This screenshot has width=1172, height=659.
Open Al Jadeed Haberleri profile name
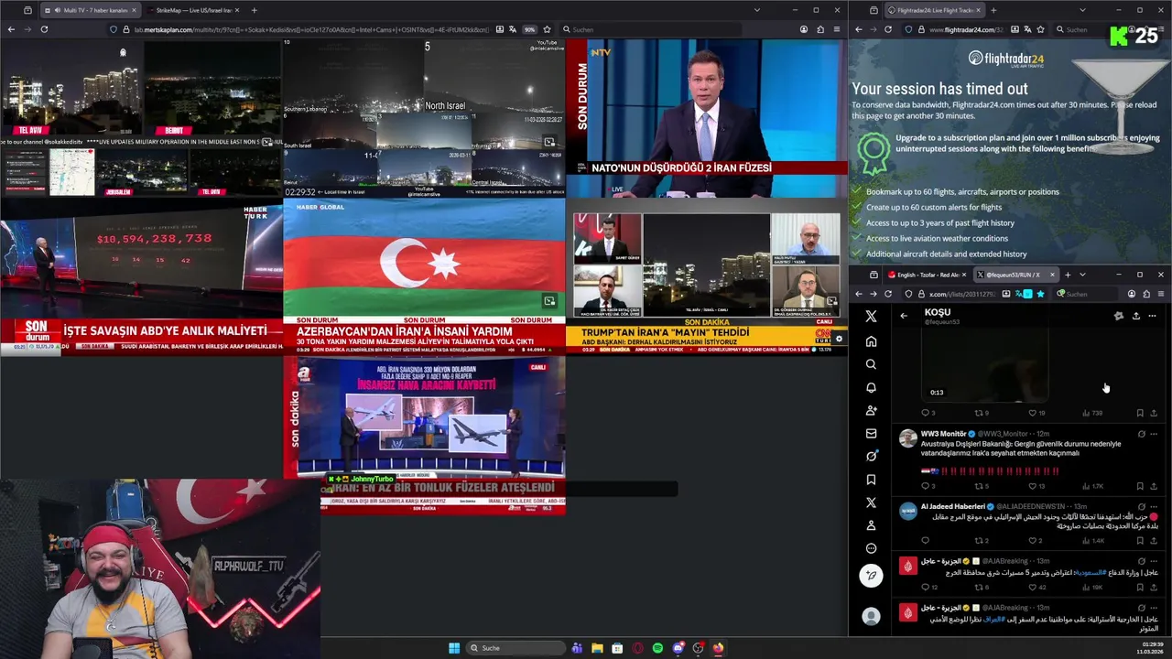pyautogui.click(x=952, y=506)
